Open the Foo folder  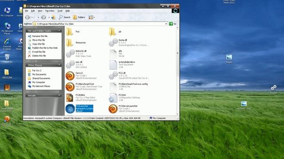[x=72, y=31]
